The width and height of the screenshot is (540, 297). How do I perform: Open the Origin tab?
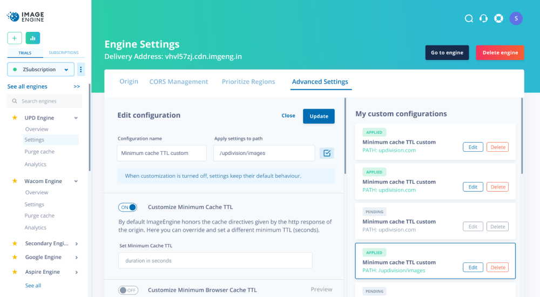pos(129,82)
